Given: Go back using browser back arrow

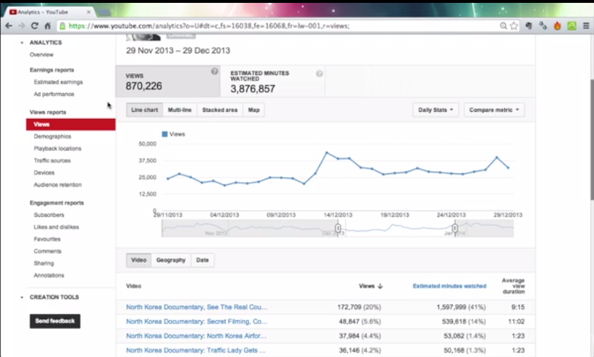Looking at the screenshot, I should click(9, 26).
